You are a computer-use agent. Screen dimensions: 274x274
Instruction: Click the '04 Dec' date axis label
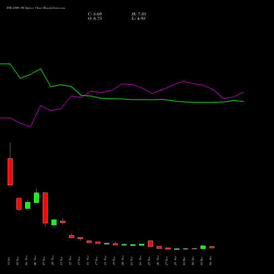click(x=210, y=261)
